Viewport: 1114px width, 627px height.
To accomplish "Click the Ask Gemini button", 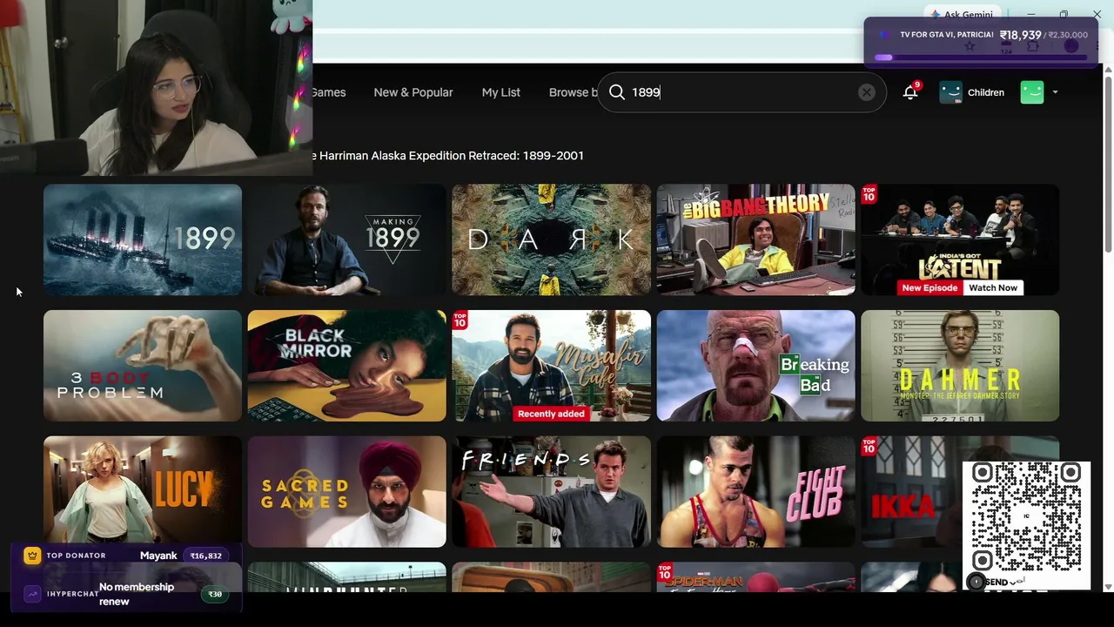I will 961,15.
